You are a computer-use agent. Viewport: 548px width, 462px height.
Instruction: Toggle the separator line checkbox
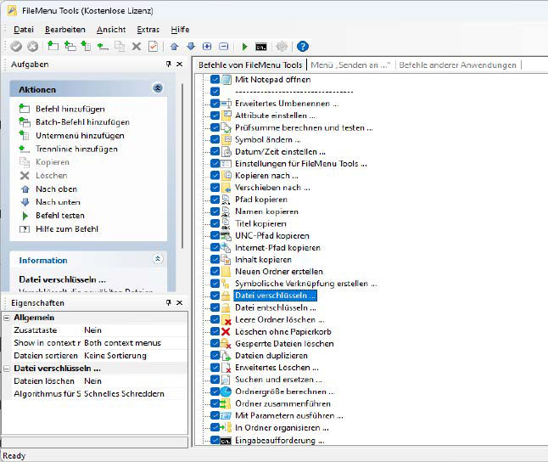click(215, 92)
